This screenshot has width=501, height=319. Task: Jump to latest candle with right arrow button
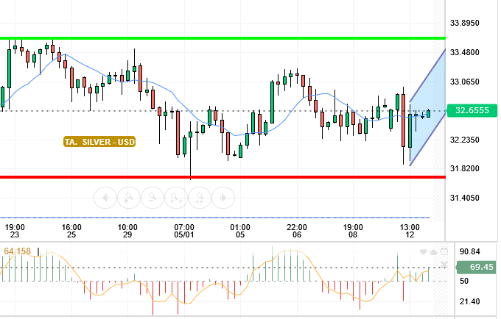tap(223, 198)
